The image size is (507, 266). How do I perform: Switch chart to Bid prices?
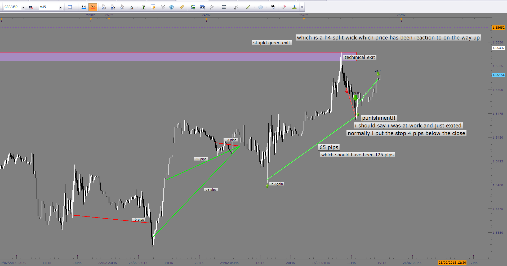[84, 7]
